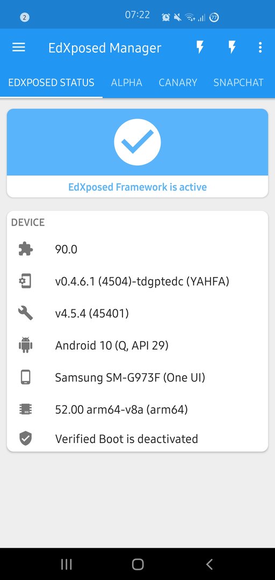Tap the wrench manager version icon

coord(26,313)
